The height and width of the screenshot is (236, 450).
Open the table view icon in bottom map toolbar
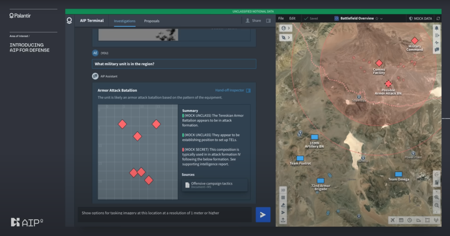[x=401, y=220]
